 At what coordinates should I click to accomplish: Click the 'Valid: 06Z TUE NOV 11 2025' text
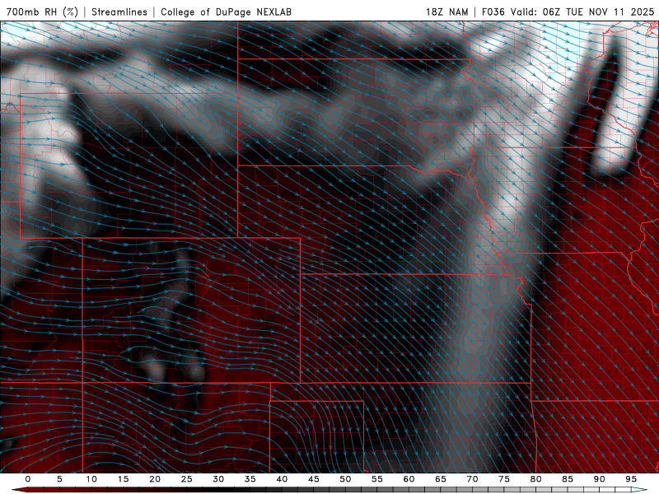coord(582,12)
